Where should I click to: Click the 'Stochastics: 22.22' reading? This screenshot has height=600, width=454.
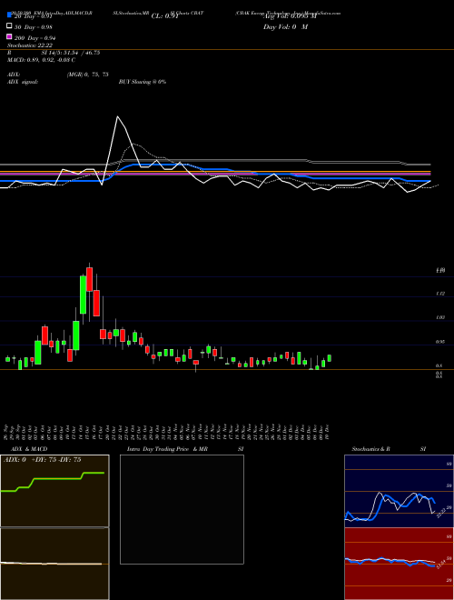[x=29, y=45]
